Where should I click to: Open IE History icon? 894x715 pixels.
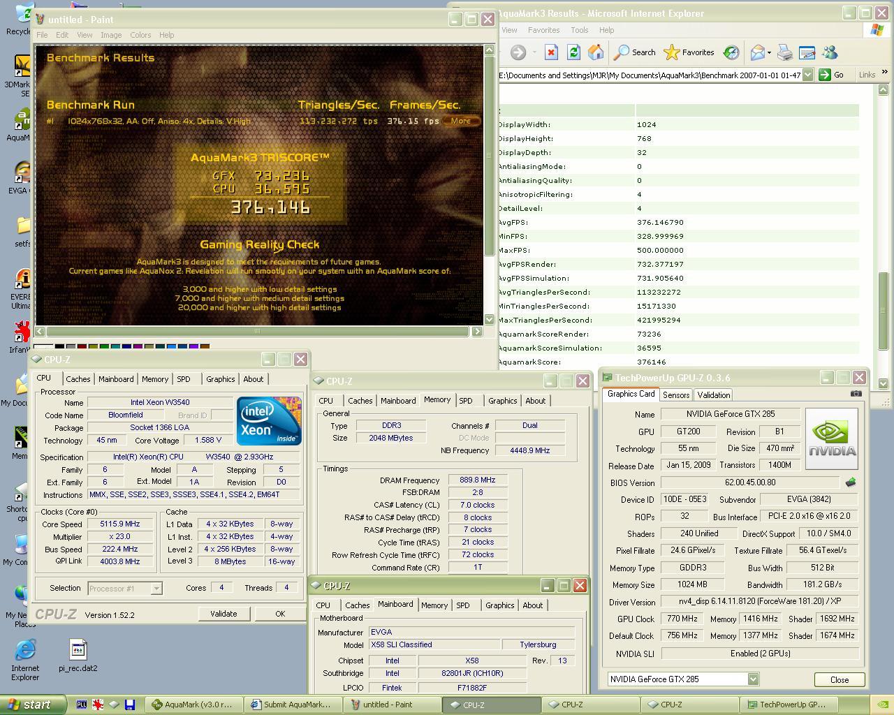[x=731, y=52]
